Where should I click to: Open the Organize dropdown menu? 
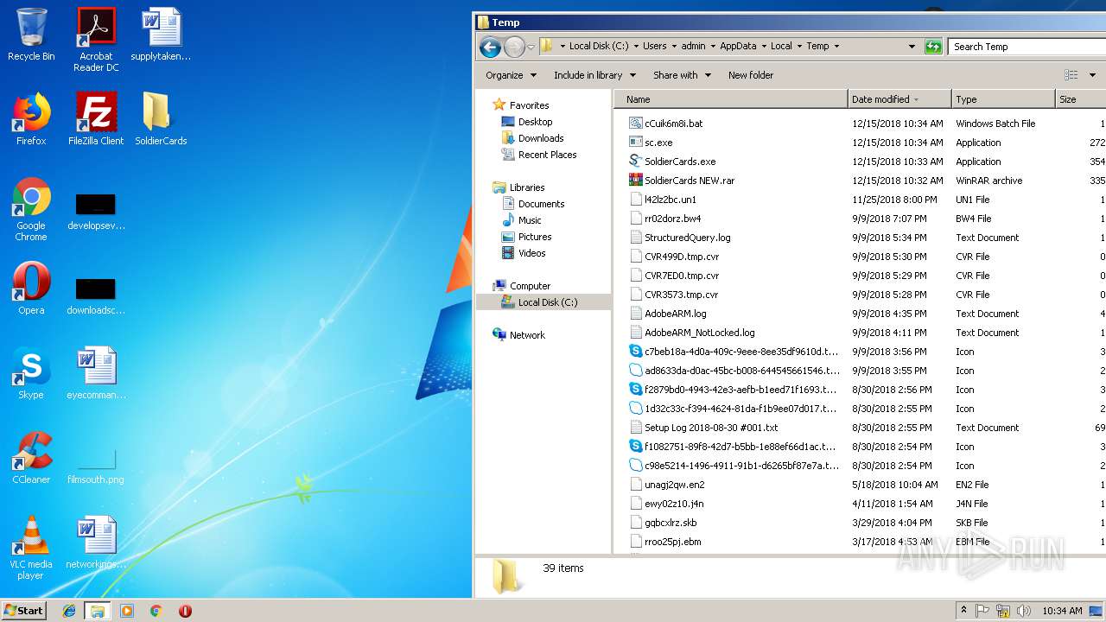pyautogui.click(x=511, y=75)
